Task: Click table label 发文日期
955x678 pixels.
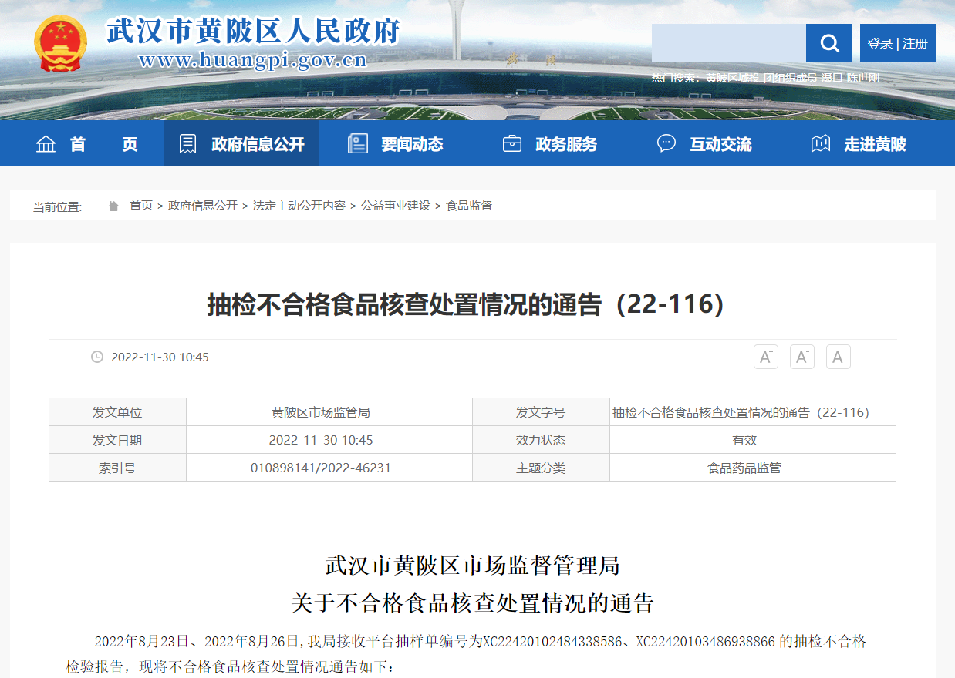Action: pos(117,440)
